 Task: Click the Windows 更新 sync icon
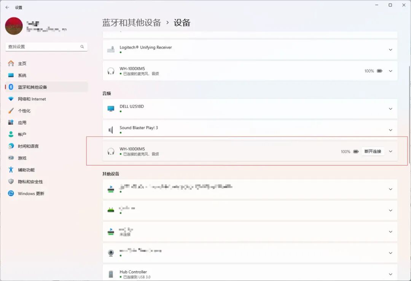[11, 193]
